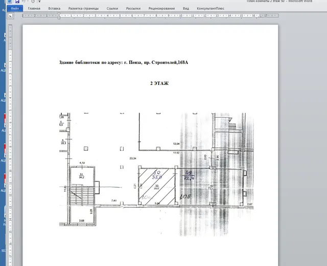This screenshot has width=327, height=266.
Task: Click the Undo arrow icon
Action: click(x=24, y=1)
